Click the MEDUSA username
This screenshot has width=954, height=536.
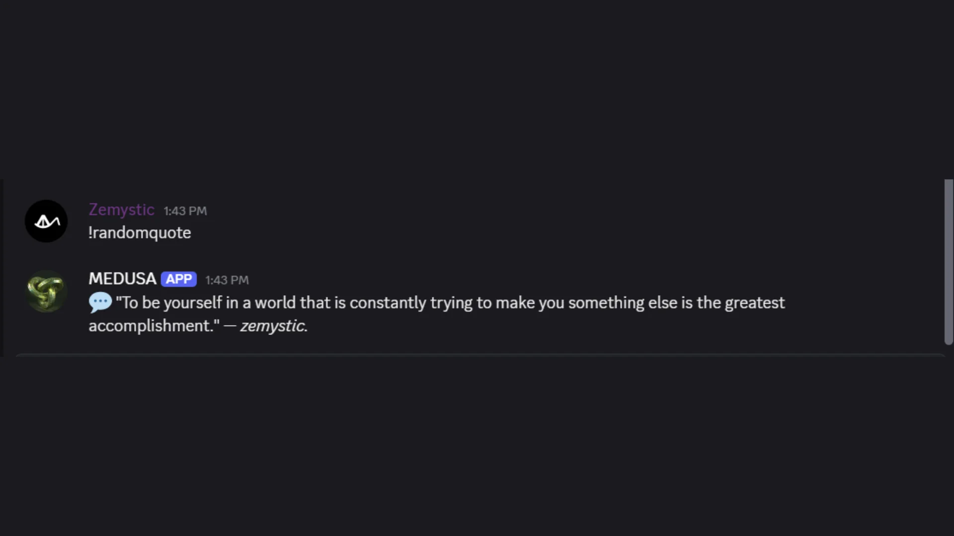[122, 279]
